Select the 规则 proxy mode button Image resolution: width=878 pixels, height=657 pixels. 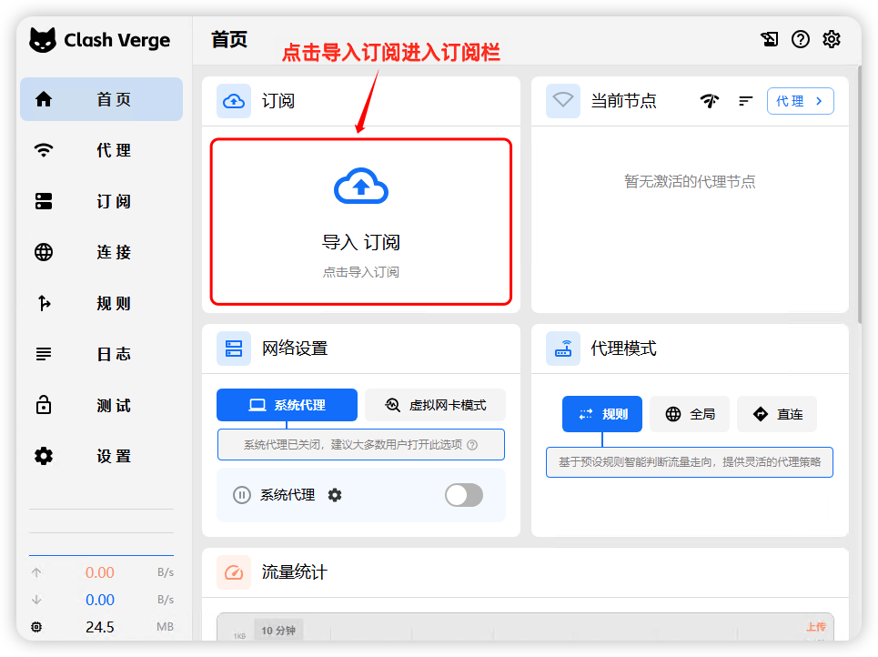tap(601, 414)
